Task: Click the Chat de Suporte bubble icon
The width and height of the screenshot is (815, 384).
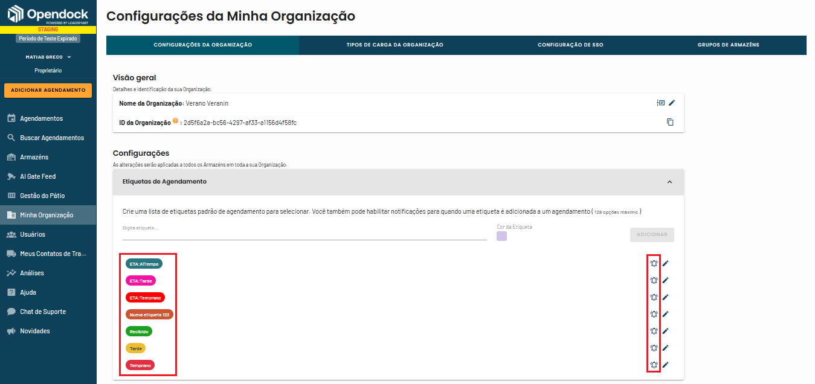Action: (11, 312)
